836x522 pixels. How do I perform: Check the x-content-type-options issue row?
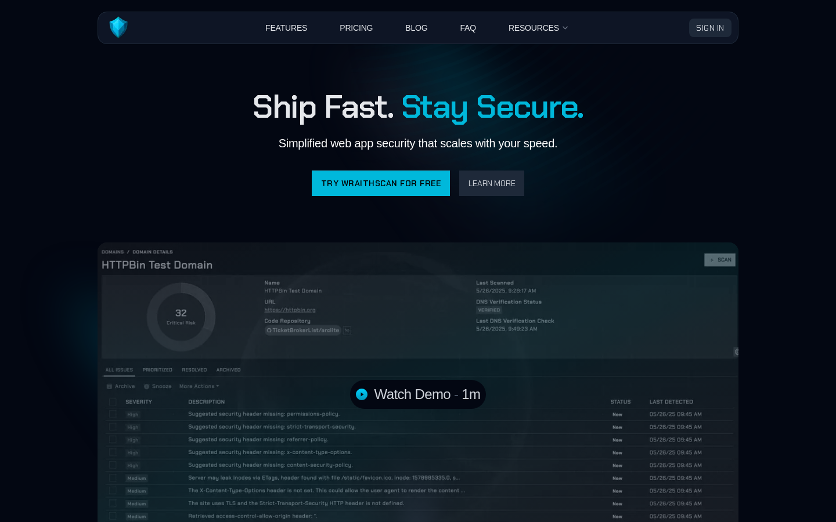(x=113, y=452)
